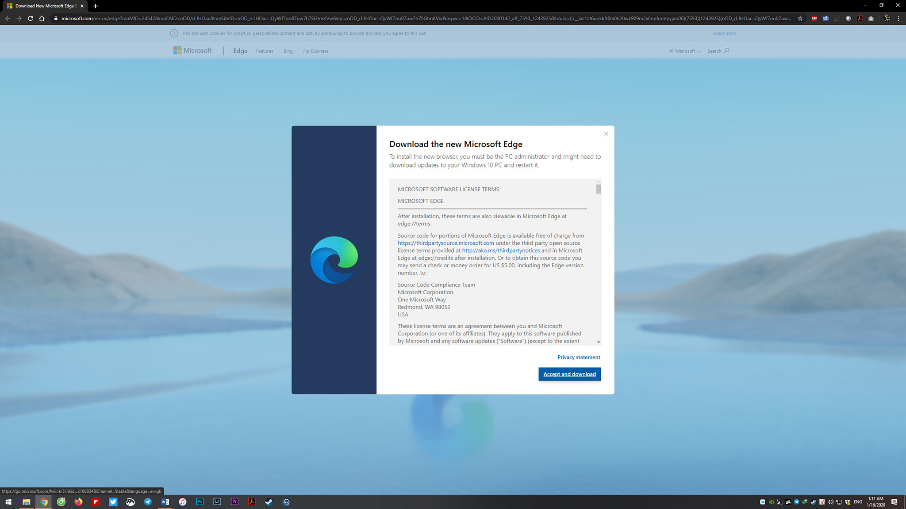Close the Edge download dialog

(606, 134)
